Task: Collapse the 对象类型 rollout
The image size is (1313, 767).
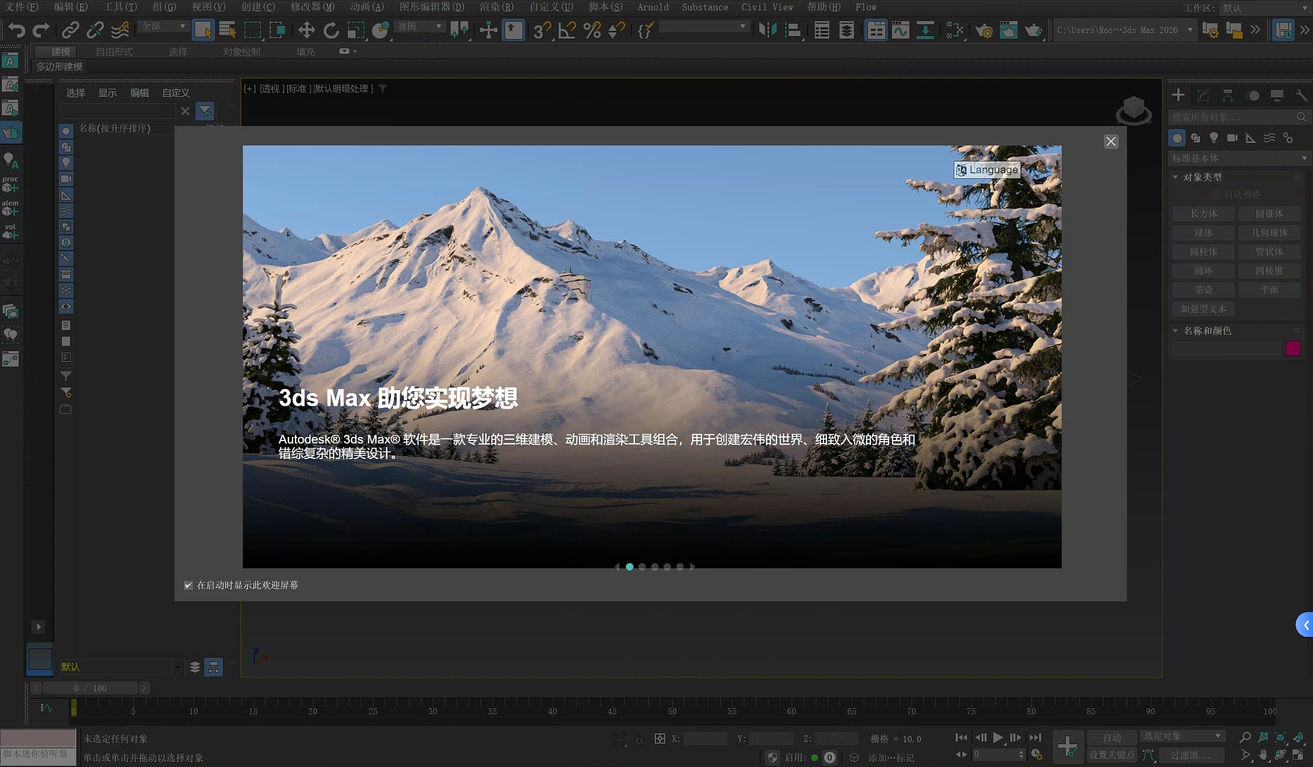Action: pos(1175,177)
